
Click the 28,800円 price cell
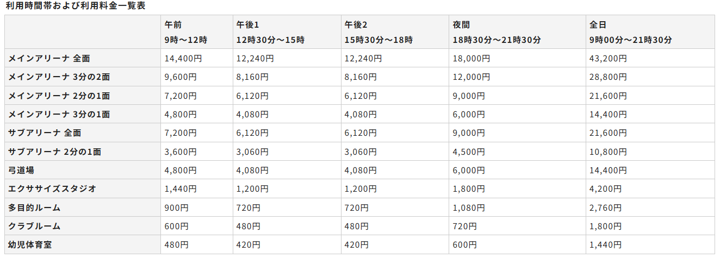[608, 77]
